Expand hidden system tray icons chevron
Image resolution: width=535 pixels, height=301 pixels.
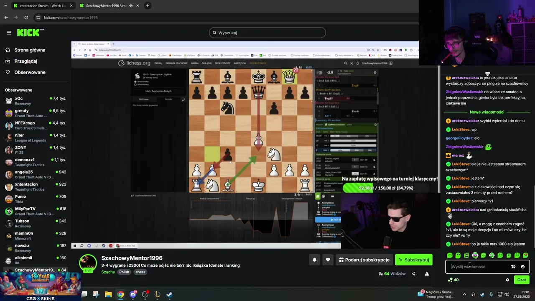tap(464, 294)
